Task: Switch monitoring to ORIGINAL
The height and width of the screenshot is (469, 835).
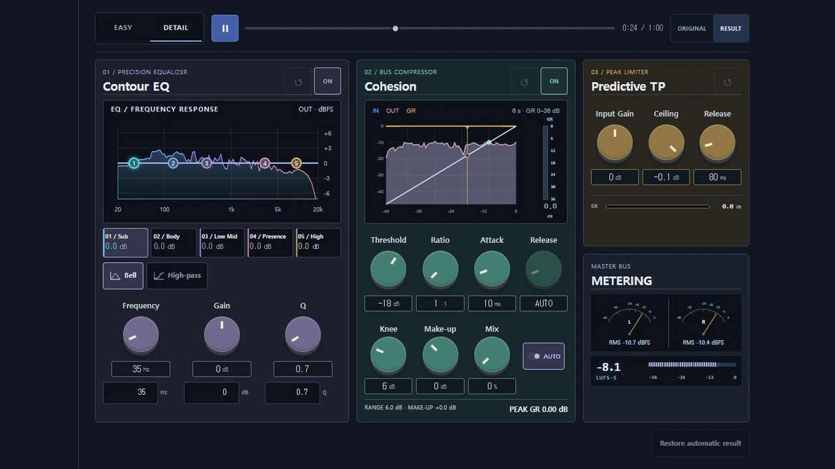Action: pos(692,29)
